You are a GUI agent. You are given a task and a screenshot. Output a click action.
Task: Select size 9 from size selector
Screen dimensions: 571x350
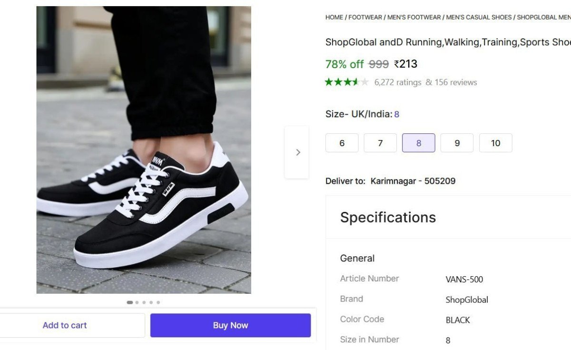coord(457,143)
